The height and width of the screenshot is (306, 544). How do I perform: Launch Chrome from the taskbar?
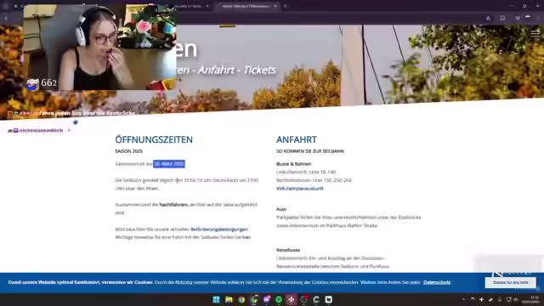241,299
